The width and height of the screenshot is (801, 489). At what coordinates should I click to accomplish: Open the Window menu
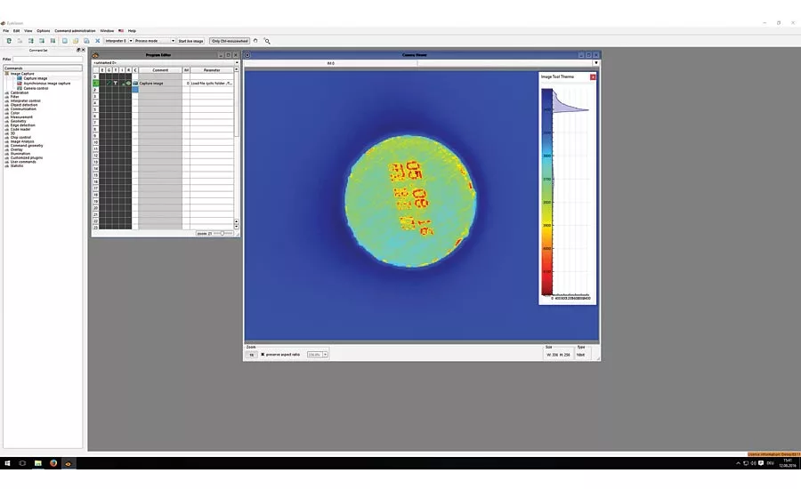(x=107, y=30)
